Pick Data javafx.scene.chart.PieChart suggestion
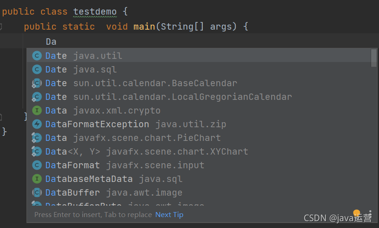This screenshot has width=379, height=228. (x=198, y=138)
